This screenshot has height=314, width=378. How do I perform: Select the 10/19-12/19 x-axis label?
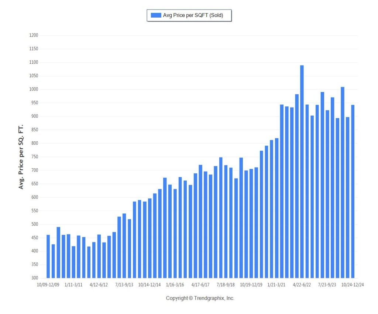[x=251, y=285]
